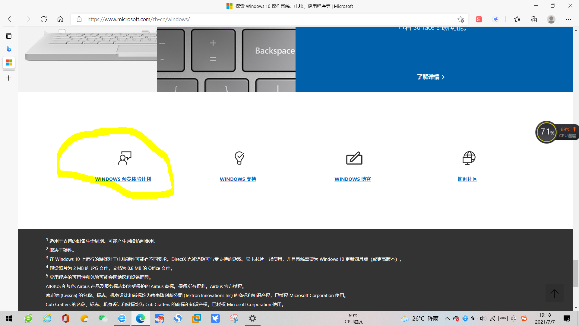Viewport: 579px width, 326px height.
Task: Open a new tab
Action: 9,78
